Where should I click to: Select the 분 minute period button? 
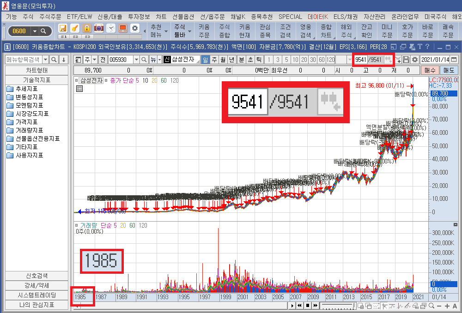242,60
